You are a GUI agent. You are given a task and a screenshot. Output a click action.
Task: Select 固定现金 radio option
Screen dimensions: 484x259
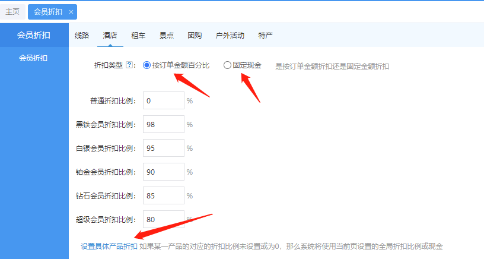click(227, 65)
